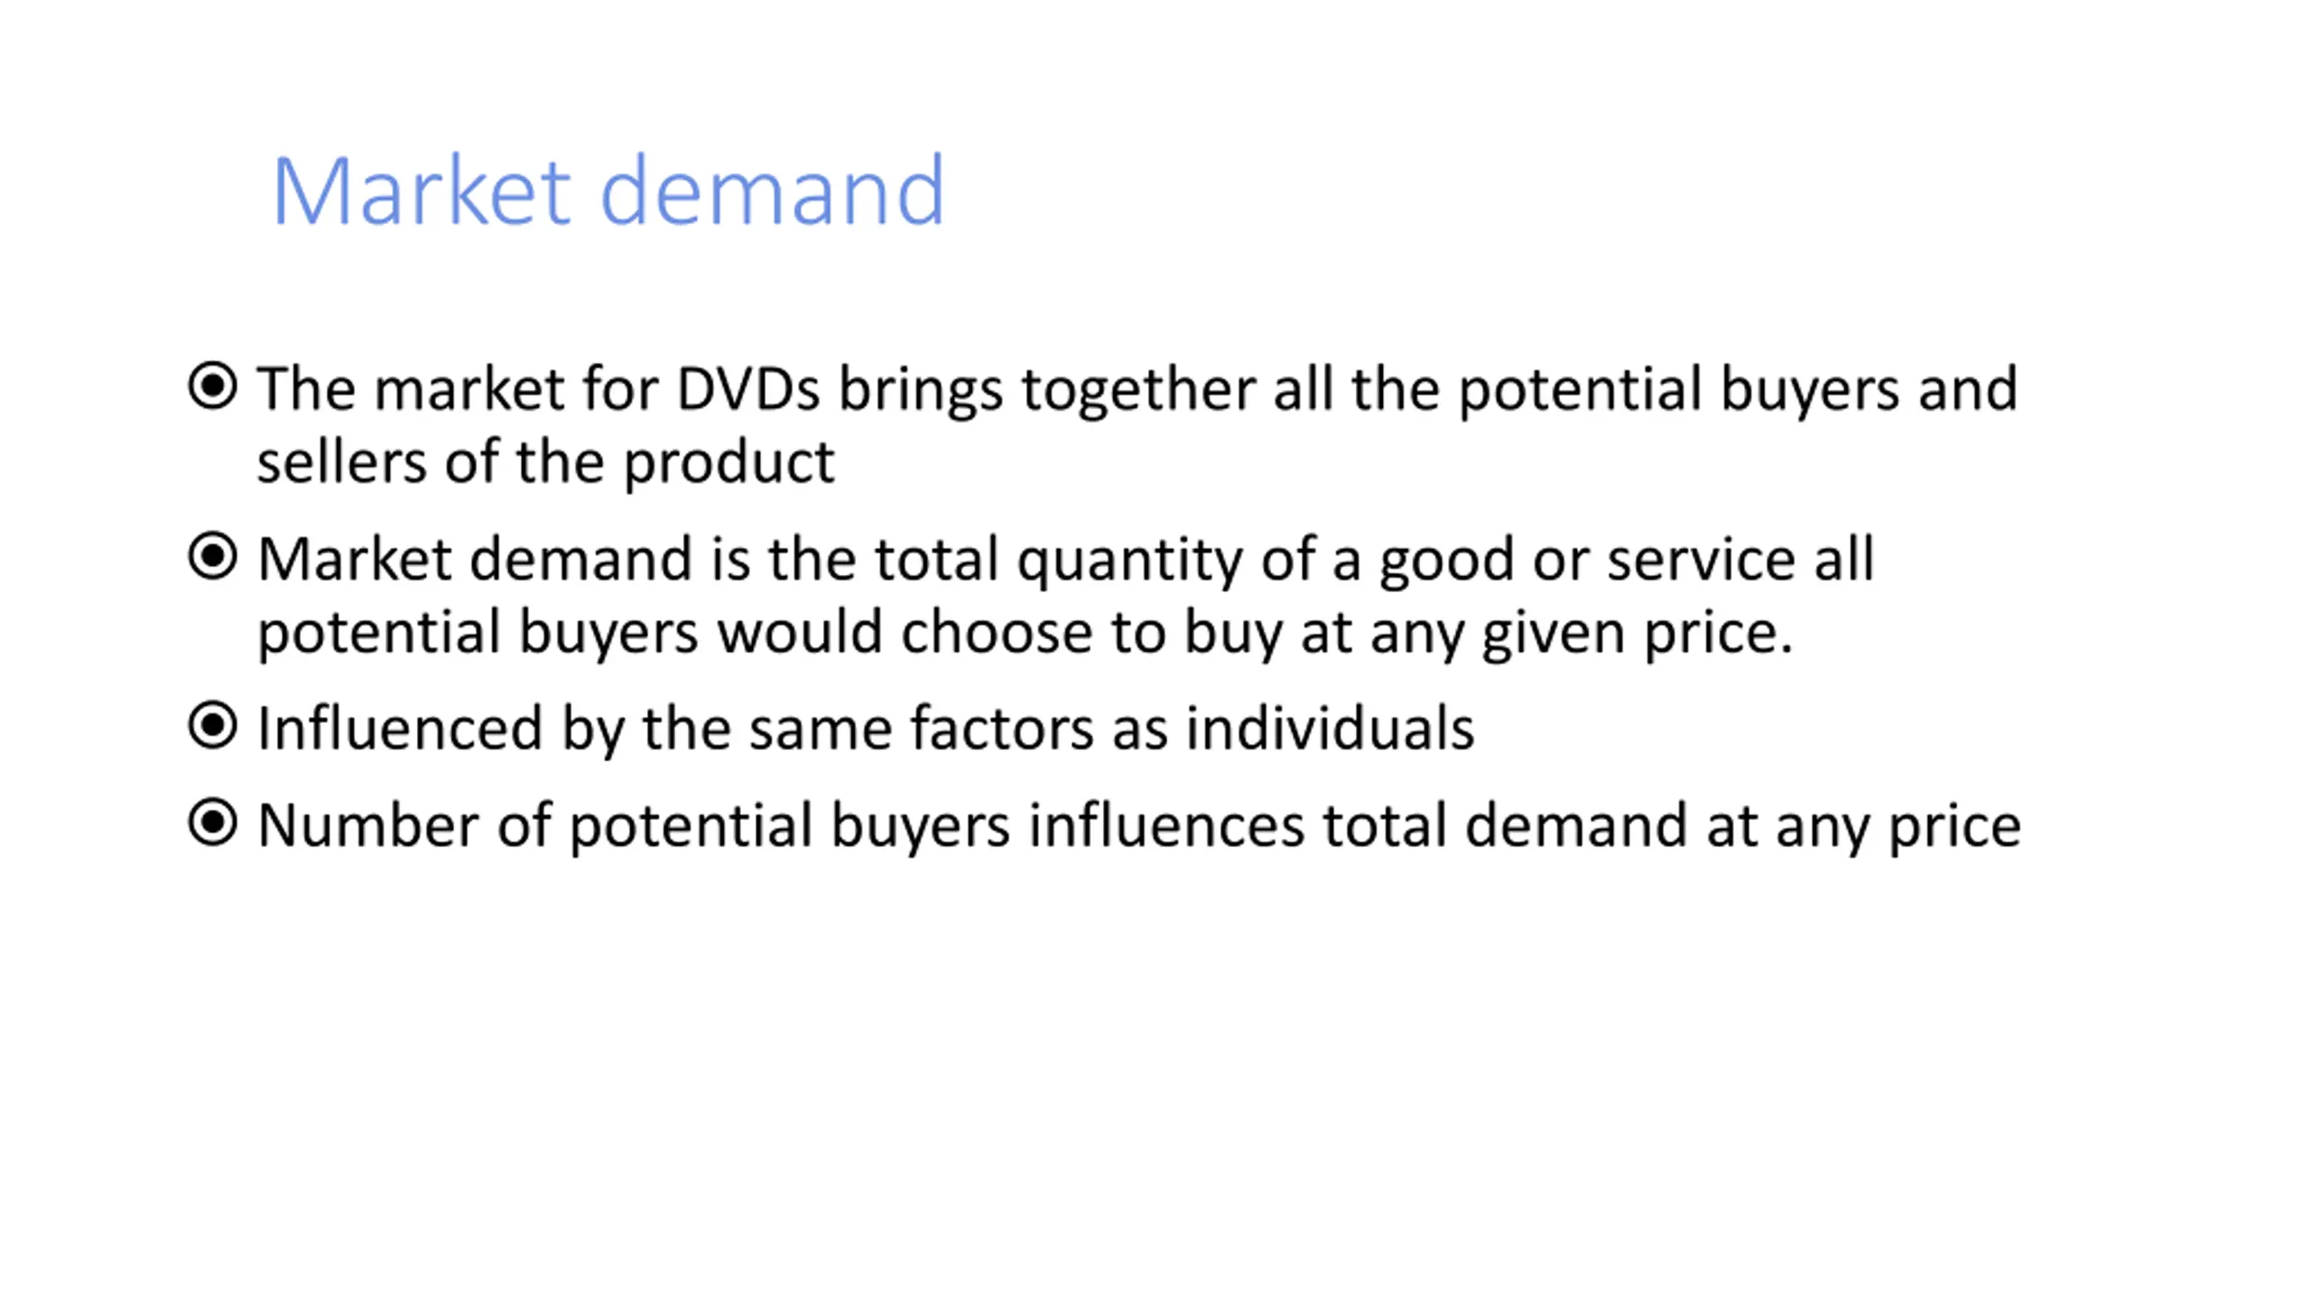Click the word "together" in first bullet
2311x1300 pixels.
pos(1137,389)
